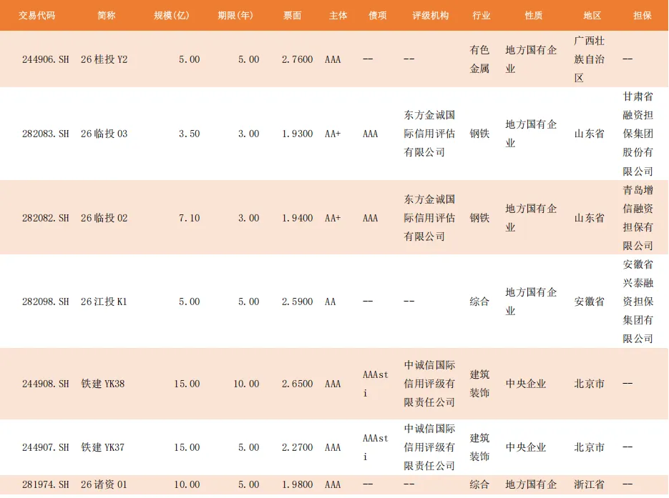Click AAAsti rating in 铁建YK38 row

click(376, 384)
